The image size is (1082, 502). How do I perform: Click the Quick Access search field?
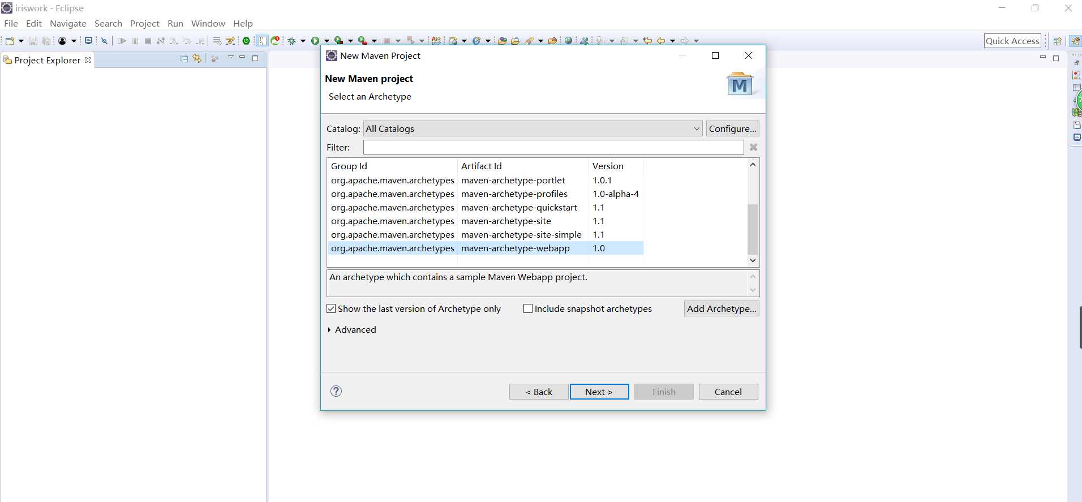click(1013, 41)
